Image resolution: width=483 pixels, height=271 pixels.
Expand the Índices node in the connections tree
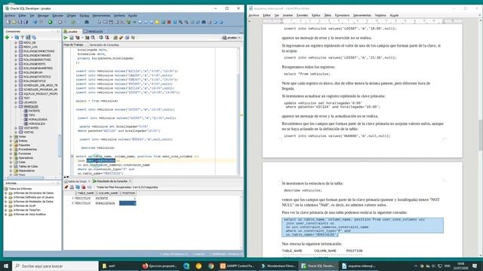[11, 141]
